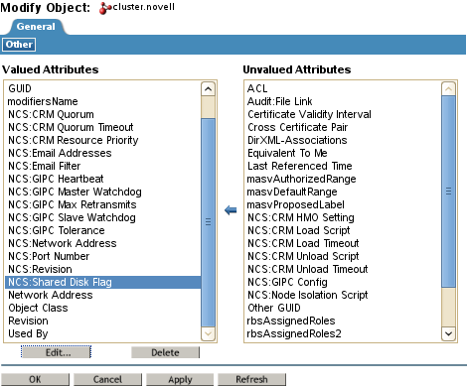Click the down arrow of Unvalued Attributes scrollbar
Screen dimensions: 467x387
(x=448, y=333)
